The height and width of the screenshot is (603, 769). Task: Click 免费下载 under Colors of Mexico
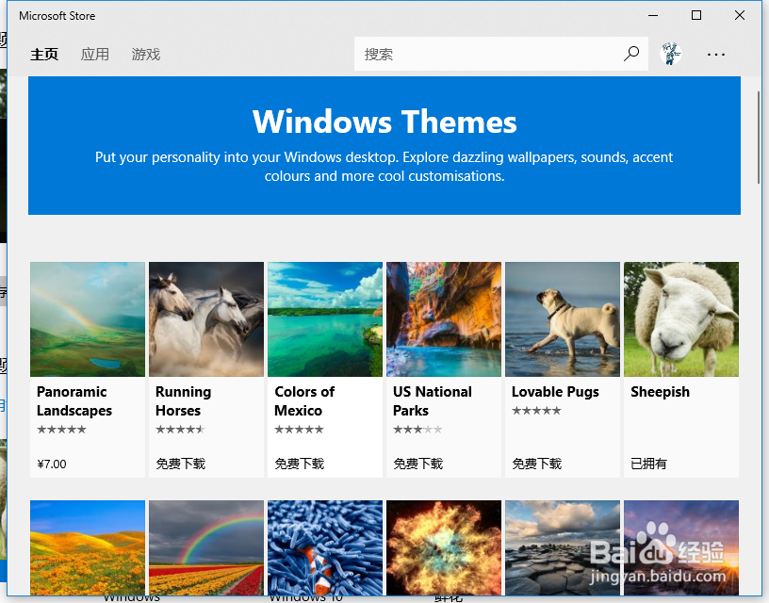coord(299,464)
